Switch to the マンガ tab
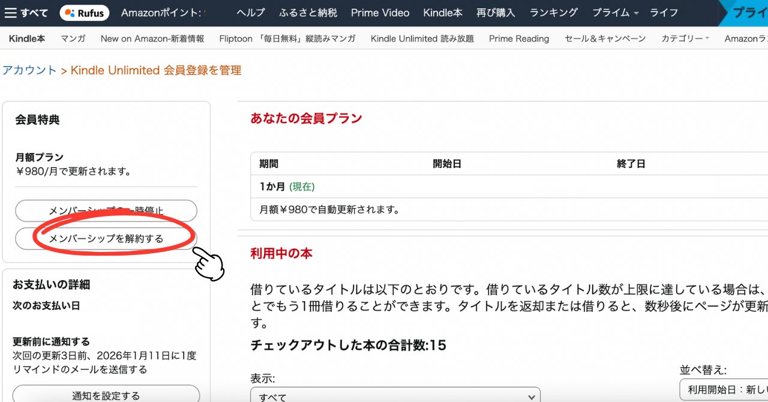This screenshot has width=768, height=402. (73, 38)
